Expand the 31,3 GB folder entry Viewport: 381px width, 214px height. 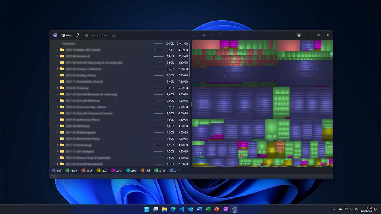(x=57, y=56)
